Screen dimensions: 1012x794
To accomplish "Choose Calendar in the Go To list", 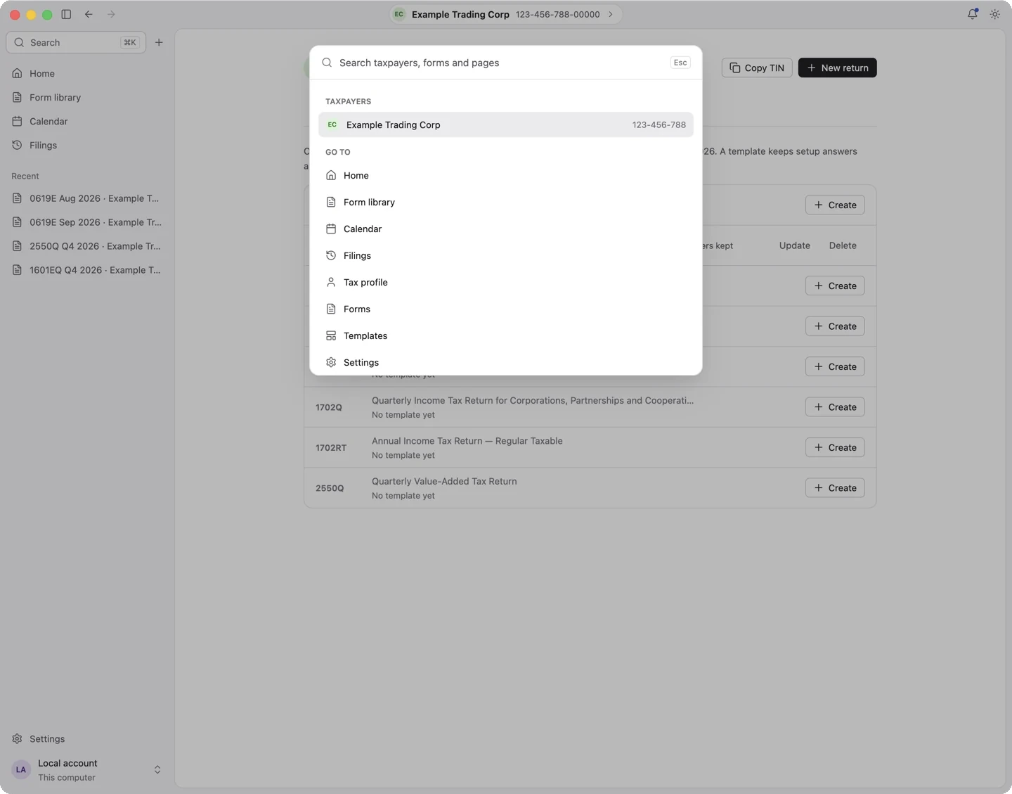I will click(x=506, y=229).
